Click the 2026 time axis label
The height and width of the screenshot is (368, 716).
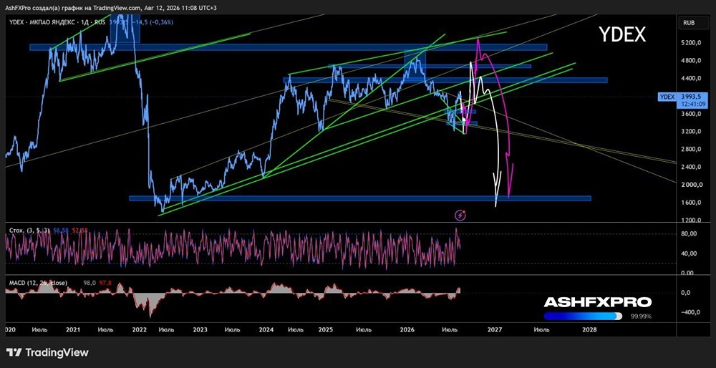point(407,329)
